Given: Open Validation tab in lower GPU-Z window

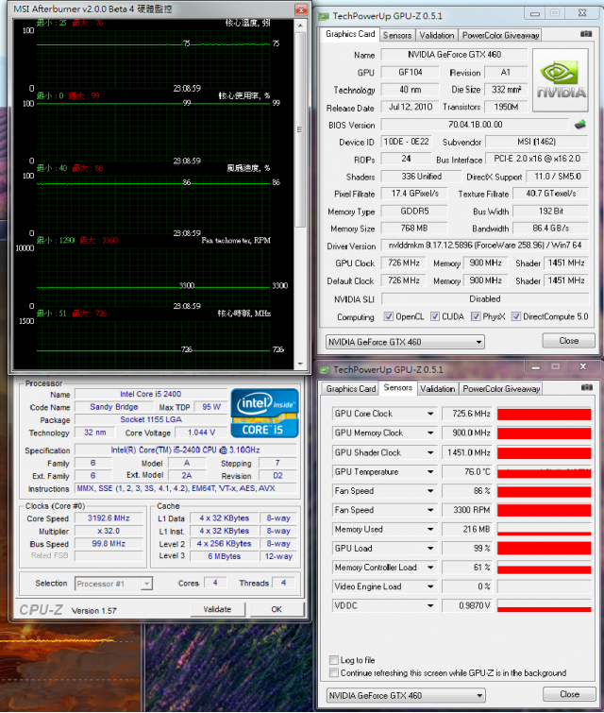Looking at the screenshot, I should point(437,389).
